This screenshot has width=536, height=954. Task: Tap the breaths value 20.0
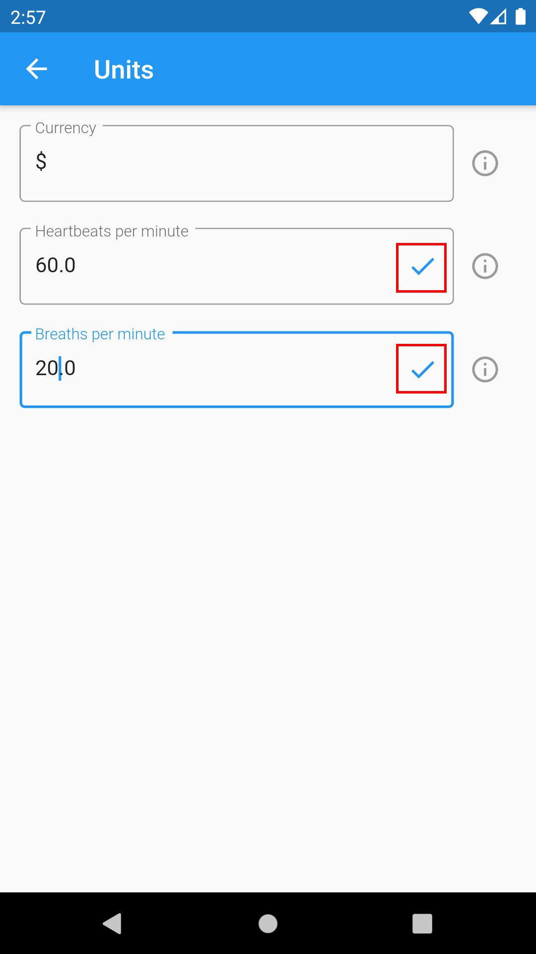(56, 368)
